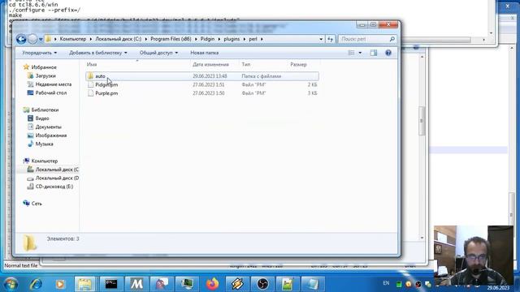Viewport: 520px width, 292px height.
Task: Open the Windows Start button
Action: (11, 284)
